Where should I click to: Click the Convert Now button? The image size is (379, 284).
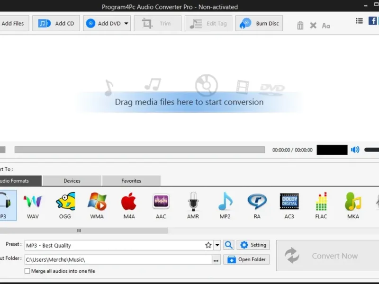click(x=327, y=256)
